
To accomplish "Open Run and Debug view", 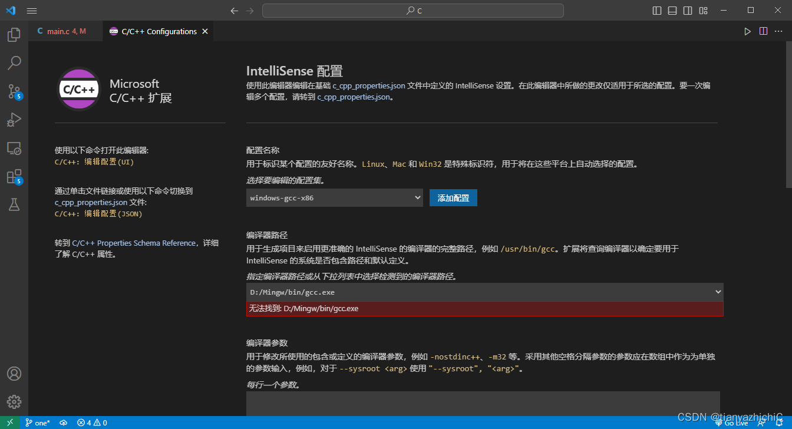I will [14, 120].
